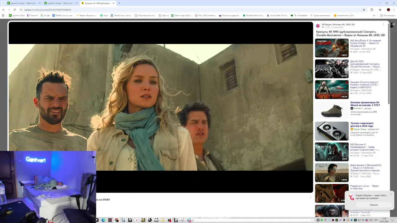Screen dimensions: 397x223
Task: Open the apps grid in bookmarks bar
Action: [3, 15]
